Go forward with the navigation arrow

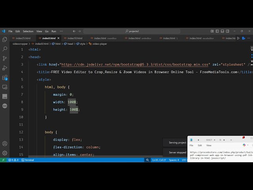tap(79, 31)
